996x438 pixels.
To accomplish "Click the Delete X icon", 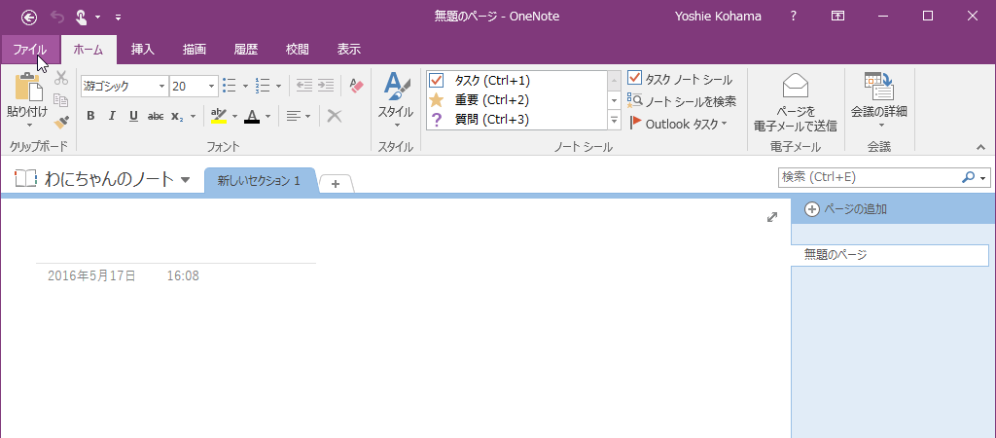I will point(335,116).
